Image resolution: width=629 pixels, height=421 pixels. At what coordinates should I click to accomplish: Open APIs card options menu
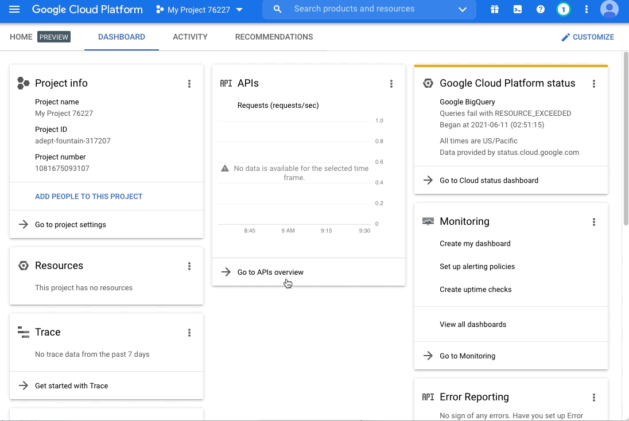point(391,84)
